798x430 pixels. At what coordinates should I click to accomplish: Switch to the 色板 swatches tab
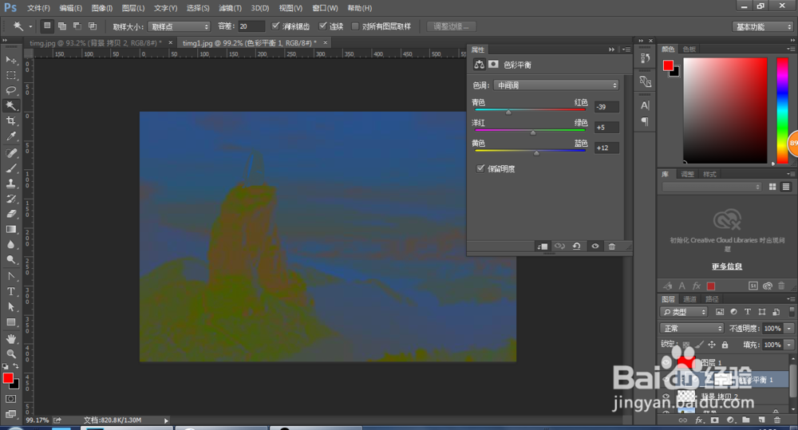coord(689,49)
